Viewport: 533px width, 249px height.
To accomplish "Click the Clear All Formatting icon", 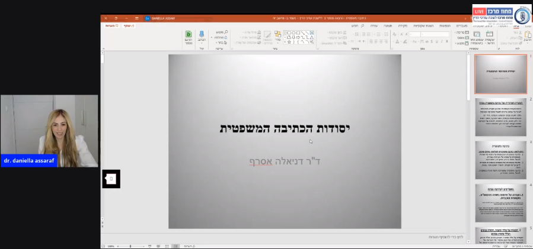I will pyautogui.click(x=394, y=34).
